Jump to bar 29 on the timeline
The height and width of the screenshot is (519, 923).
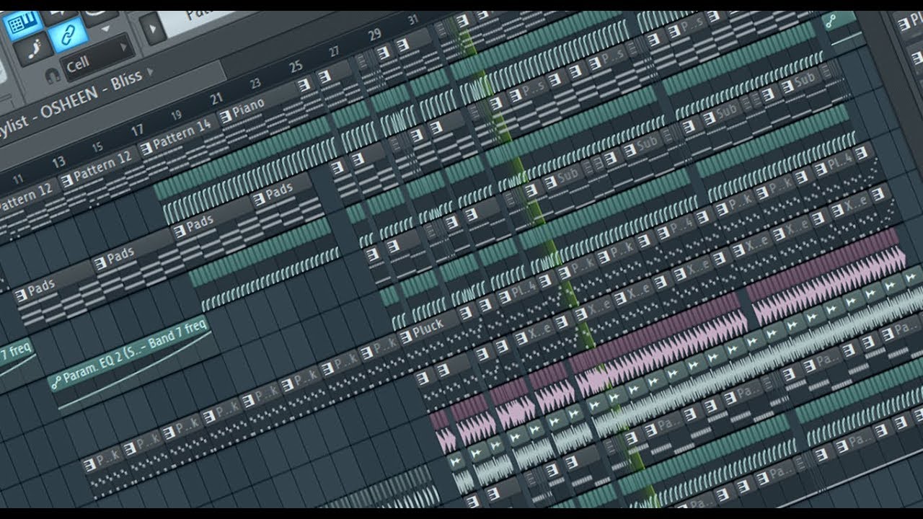point(374,35)
